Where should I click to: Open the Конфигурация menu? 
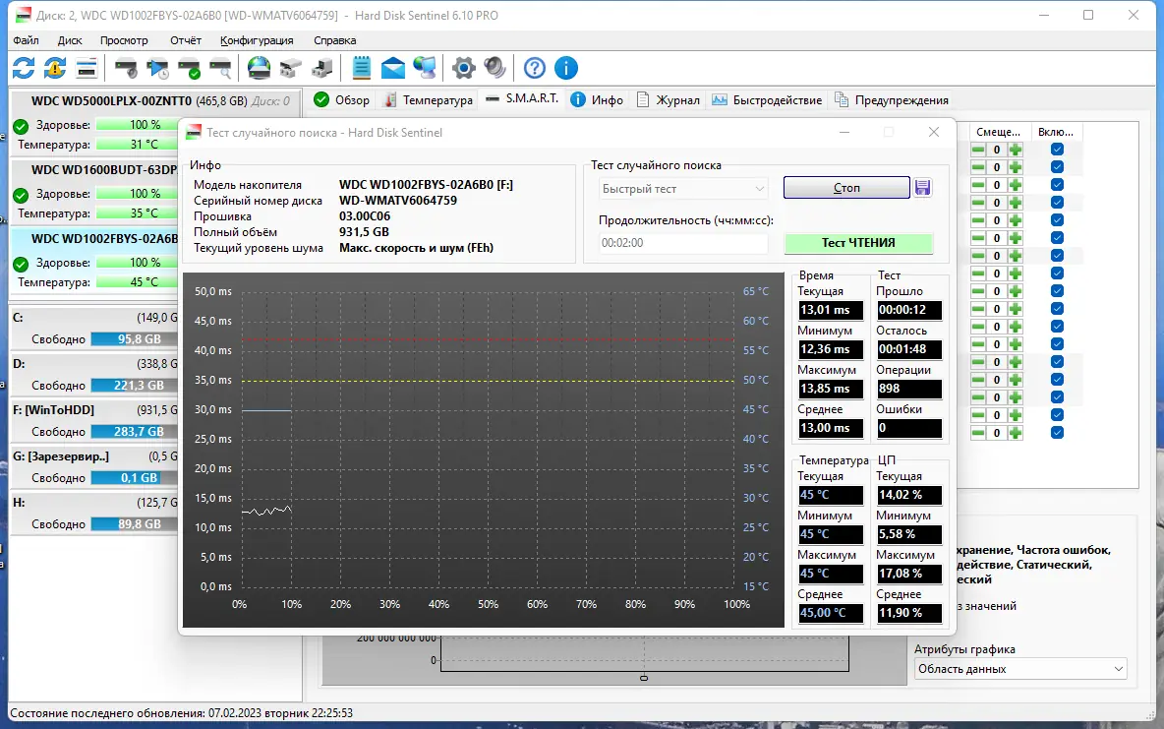pos(257,40)
